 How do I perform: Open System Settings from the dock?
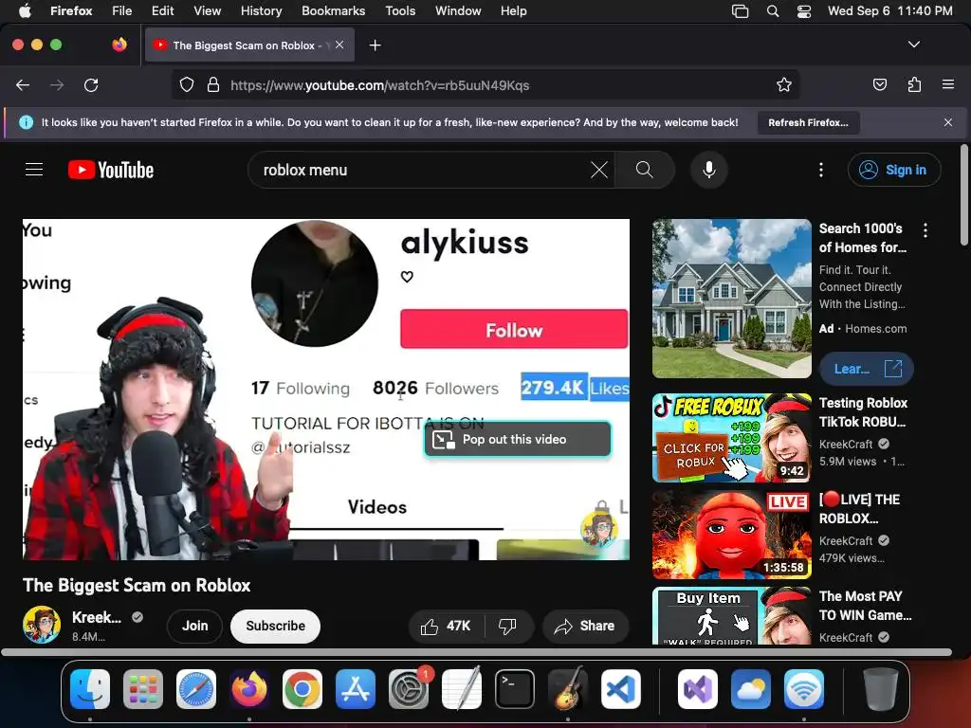coord(409,689)
